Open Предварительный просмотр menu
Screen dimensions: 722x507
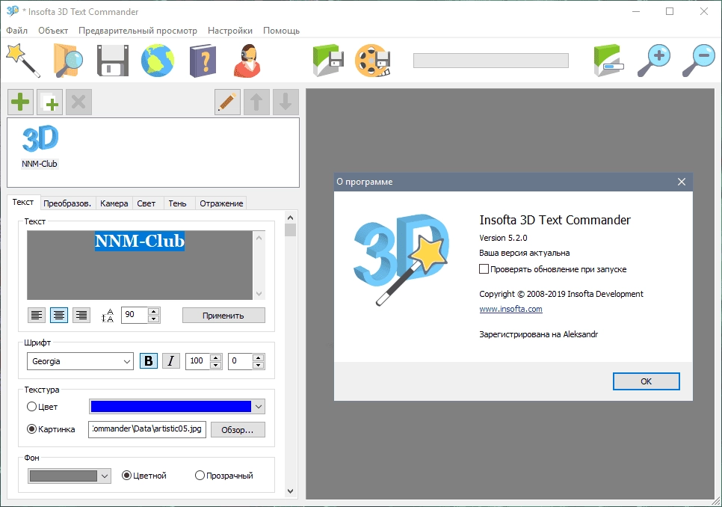(x=138, y=31)
